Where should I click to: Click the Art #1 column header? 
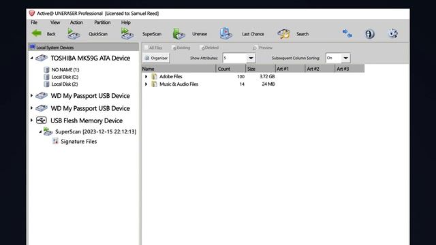290,69
